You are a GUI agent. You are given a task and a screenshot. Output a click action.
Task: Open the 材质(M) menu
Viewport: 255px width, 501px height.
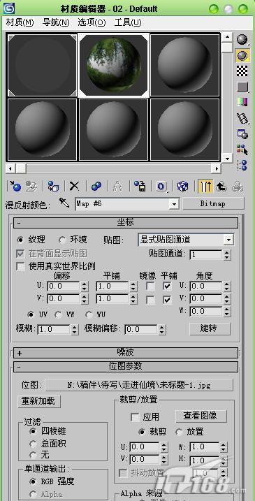20,22
